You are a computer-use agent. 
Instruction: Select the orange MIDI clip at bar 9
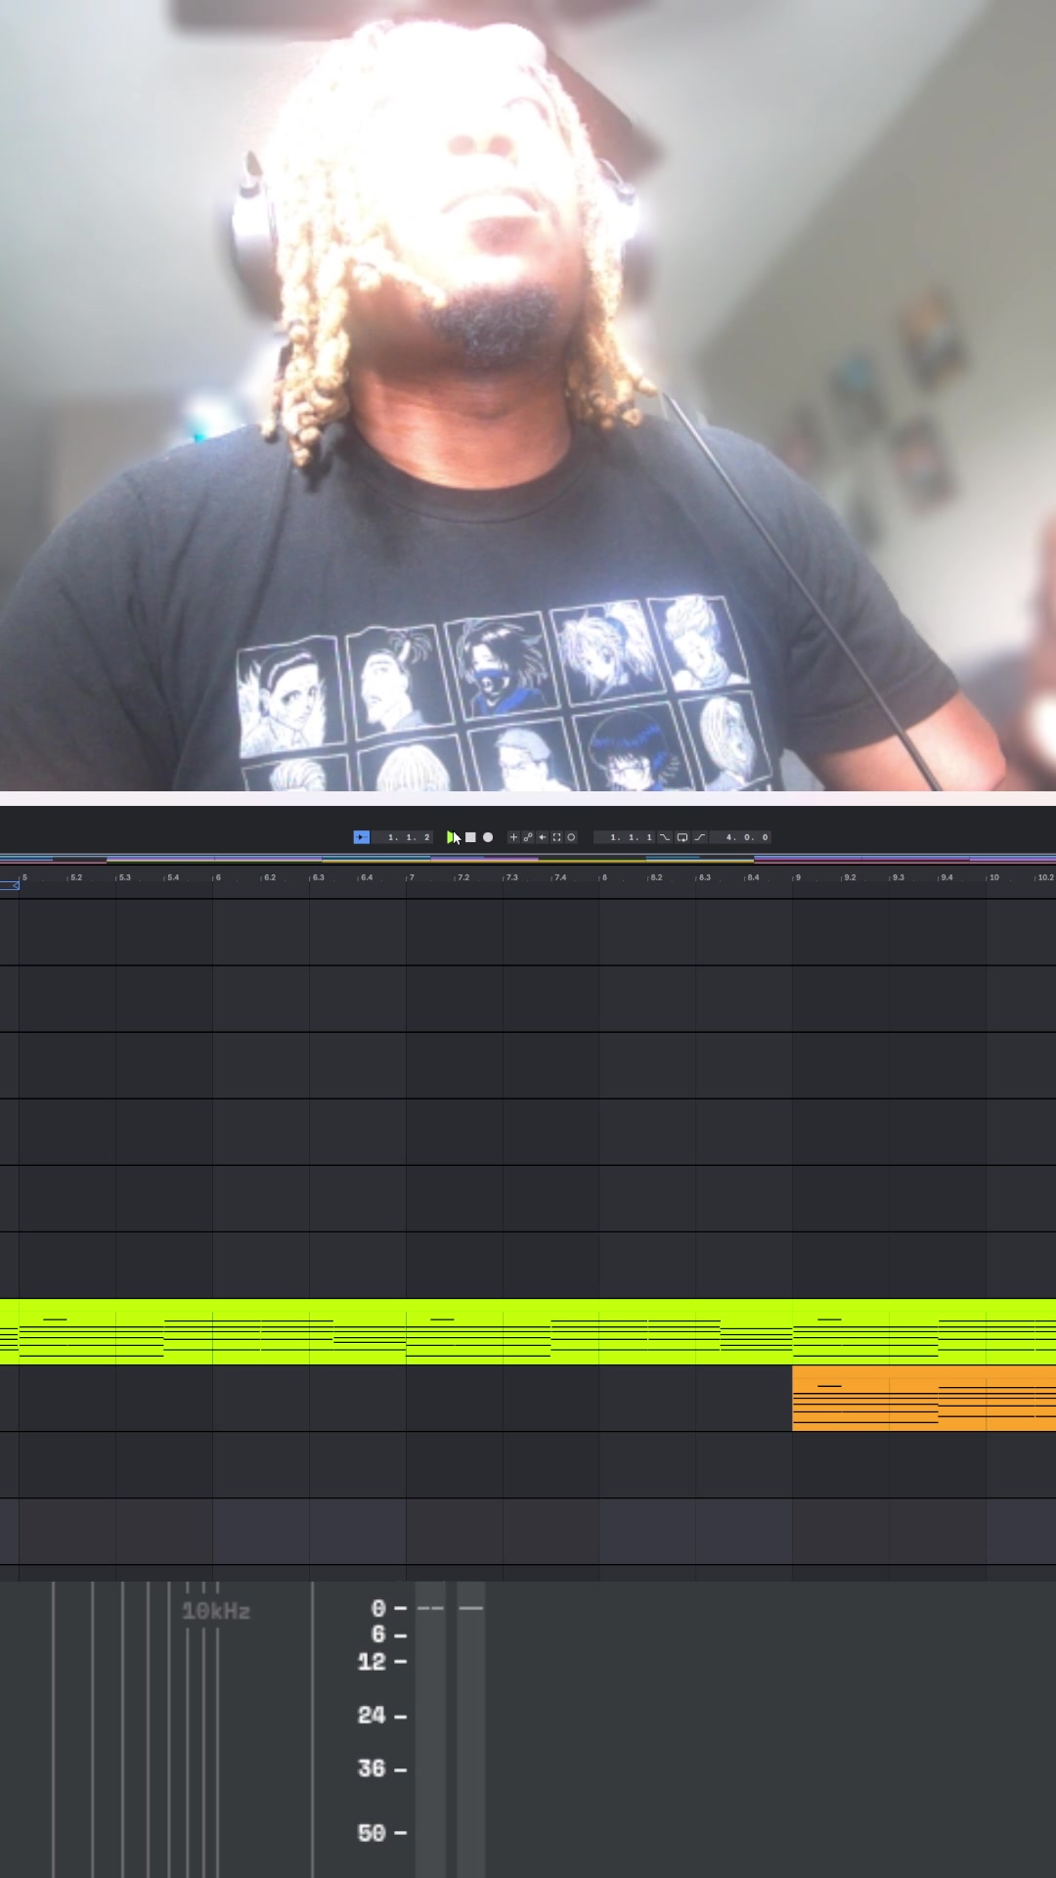pyautogui.click(x=924, y=1399)
